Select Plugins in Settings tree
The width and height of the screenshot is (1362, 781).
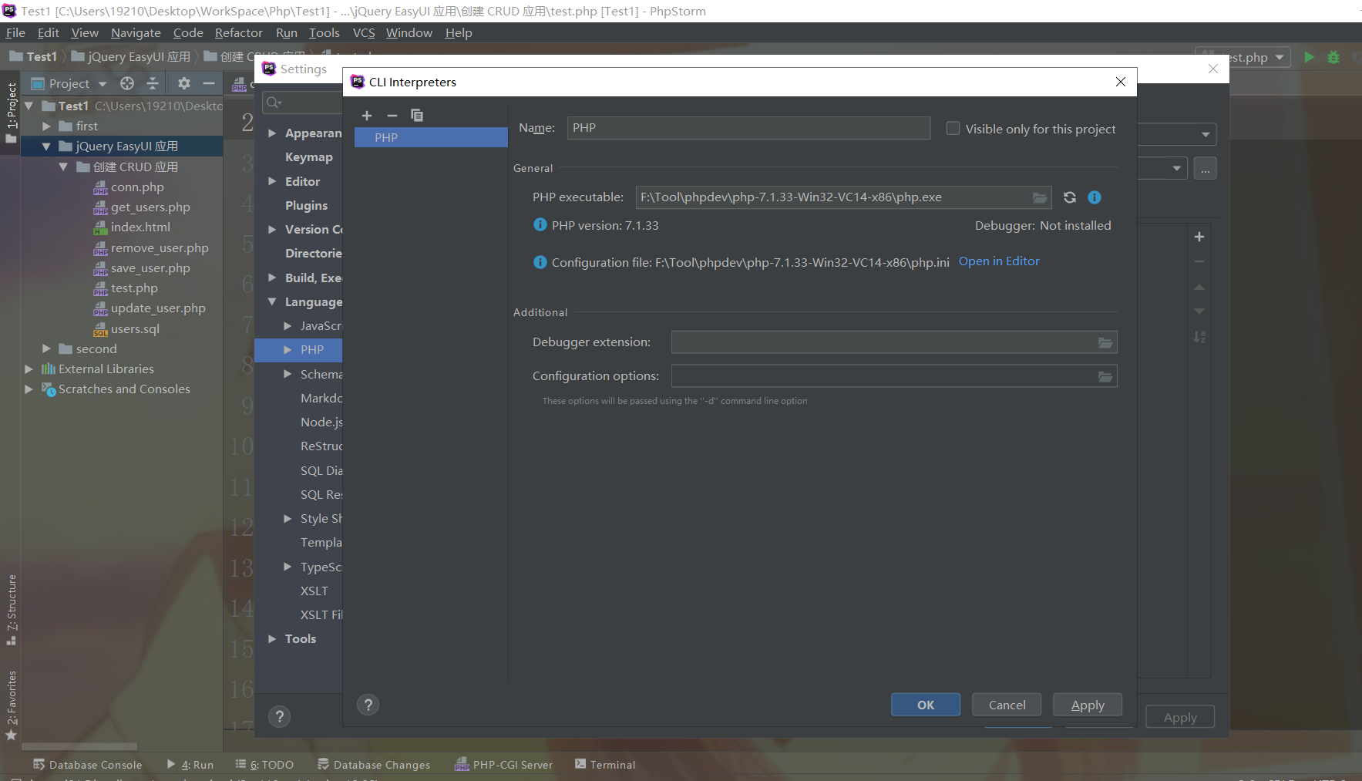(x=307, y=206)
